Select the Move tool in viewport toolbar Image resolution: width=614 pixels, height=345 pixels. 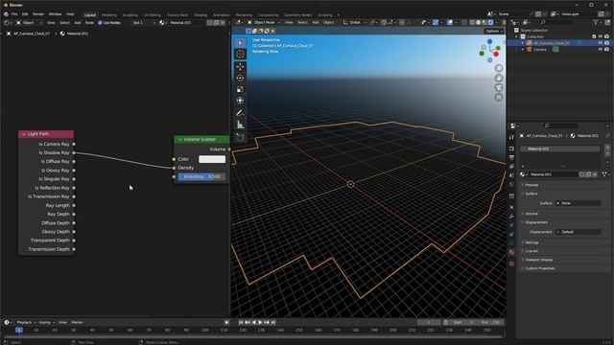pyautogui.click(x=241, y=67)
